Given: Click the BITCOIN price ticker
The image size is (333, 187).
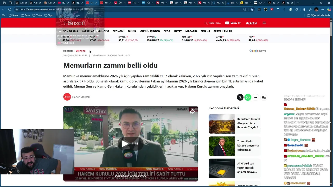Looking at the screenshot, I should point(160,39).
